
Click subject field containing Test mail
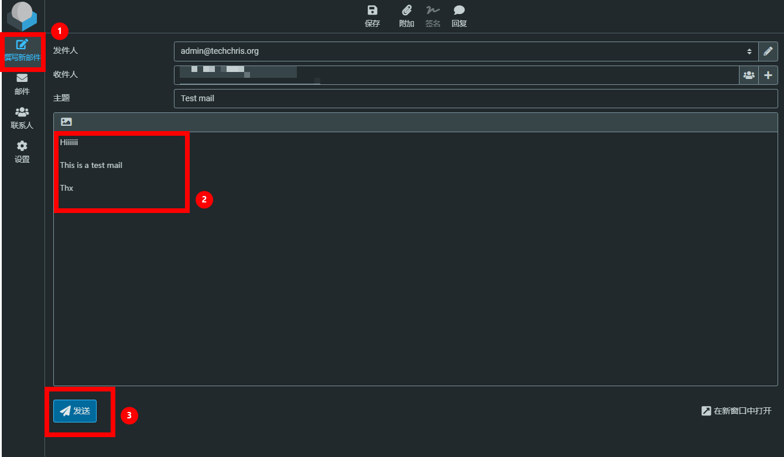point(475,98)
